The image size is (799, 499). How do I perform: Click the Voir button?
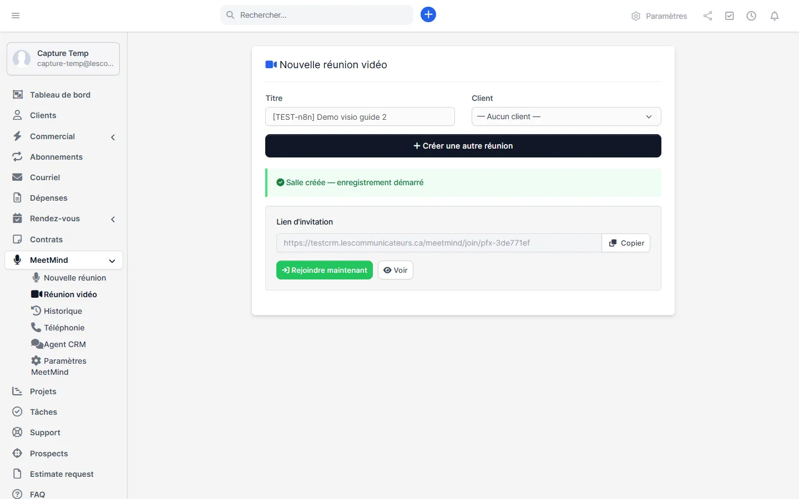[x=396, y=270]
